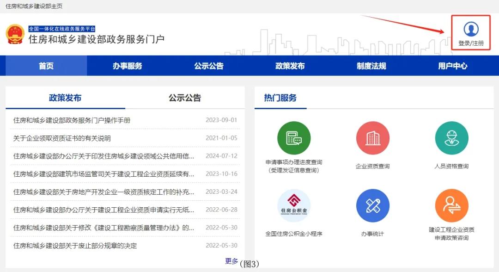Open 公示公告 in the navigation bar
The height and width of the screenshot is (272, 499).
coord(209,66)
